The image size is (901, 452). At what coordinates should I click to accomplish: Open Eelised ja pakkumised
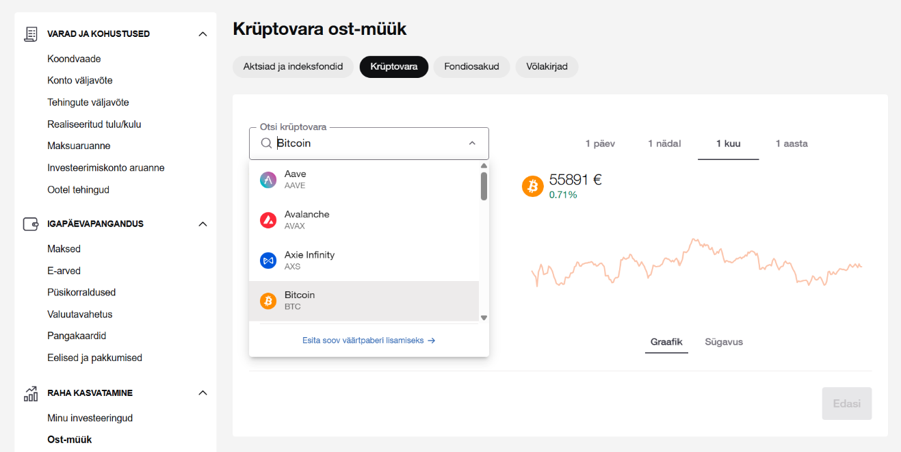tap(94, 358)
